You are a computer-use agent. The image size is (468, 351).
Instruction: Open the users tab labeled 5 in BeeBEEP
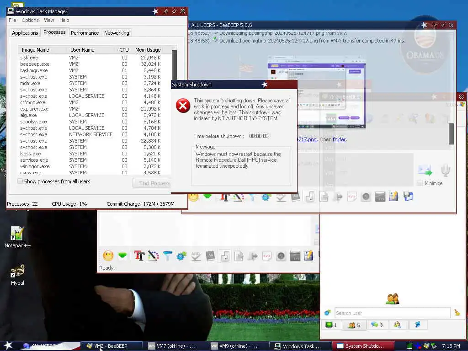[354, 325]
